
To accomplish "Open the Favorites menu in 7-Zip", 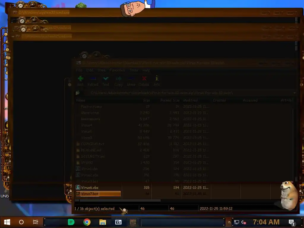I will (x=117, y=70).
